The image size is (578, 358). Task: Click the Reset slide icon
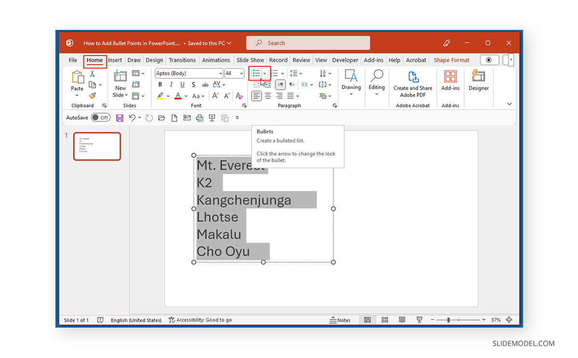click(x=136, y=84)
